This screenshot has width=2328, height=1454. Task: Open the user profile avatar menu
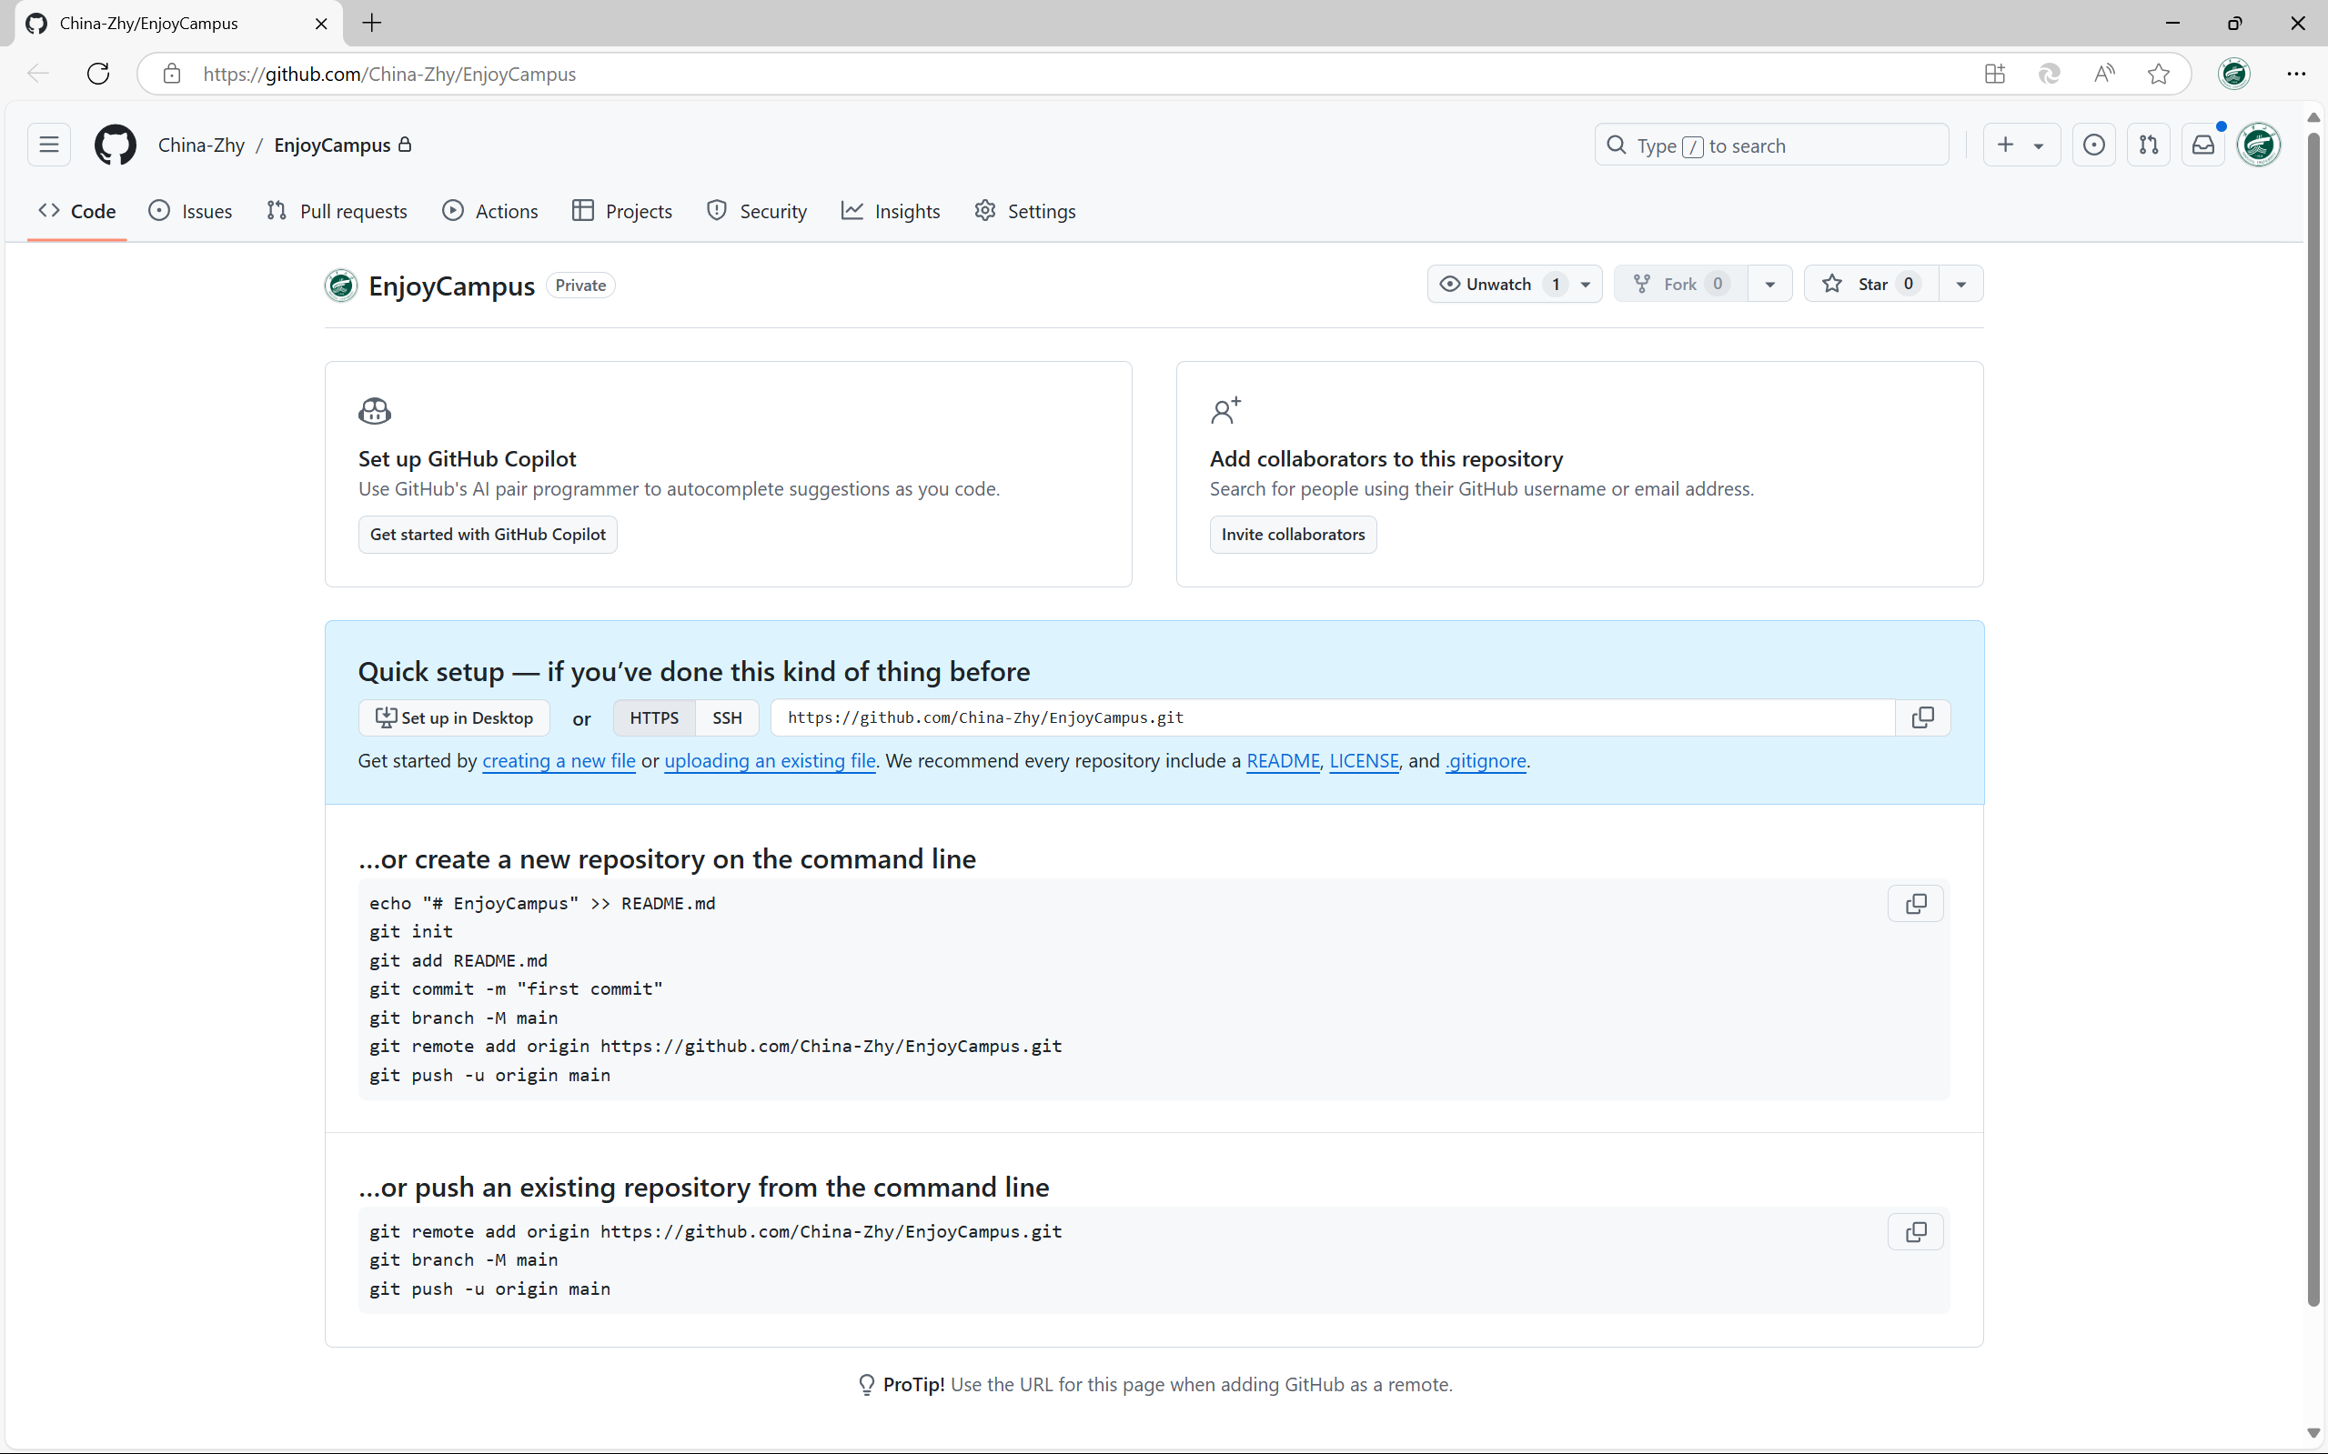point(2258,145)
